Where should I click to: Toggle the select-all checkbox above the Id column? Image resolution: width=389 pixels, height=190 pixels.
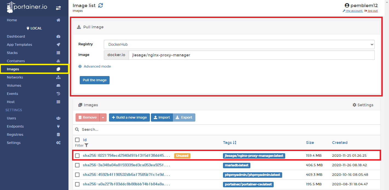pyautogui.click(x=77, y=140)
